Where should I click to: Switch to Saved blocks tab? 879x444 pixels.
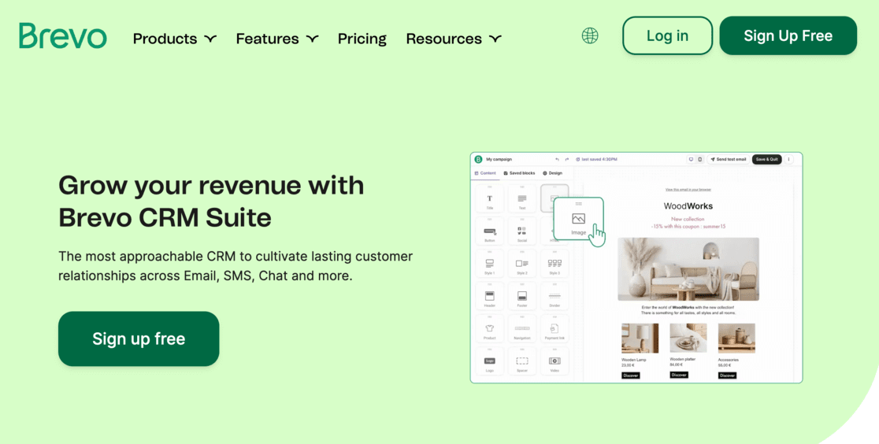click(519, 173)
